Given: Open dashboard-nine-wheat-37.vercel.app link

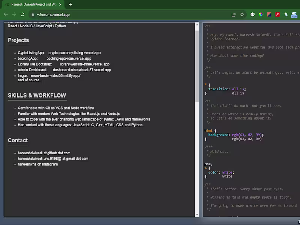Looking at the screenshot, I should tap(81, 70).
